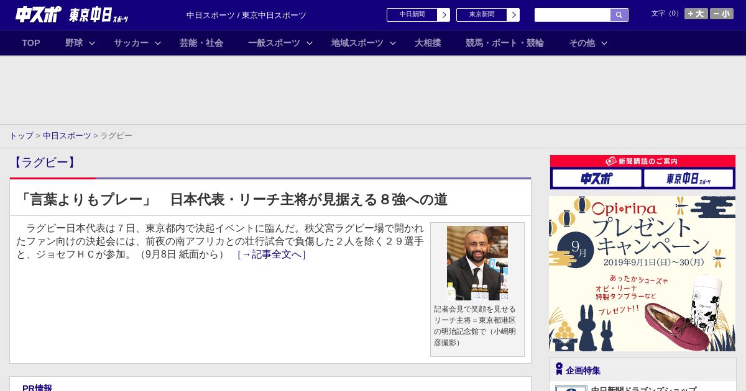The height and width of the screenshot is (391, 746).
Task: Focus the search input field
Action: point(573,15)
